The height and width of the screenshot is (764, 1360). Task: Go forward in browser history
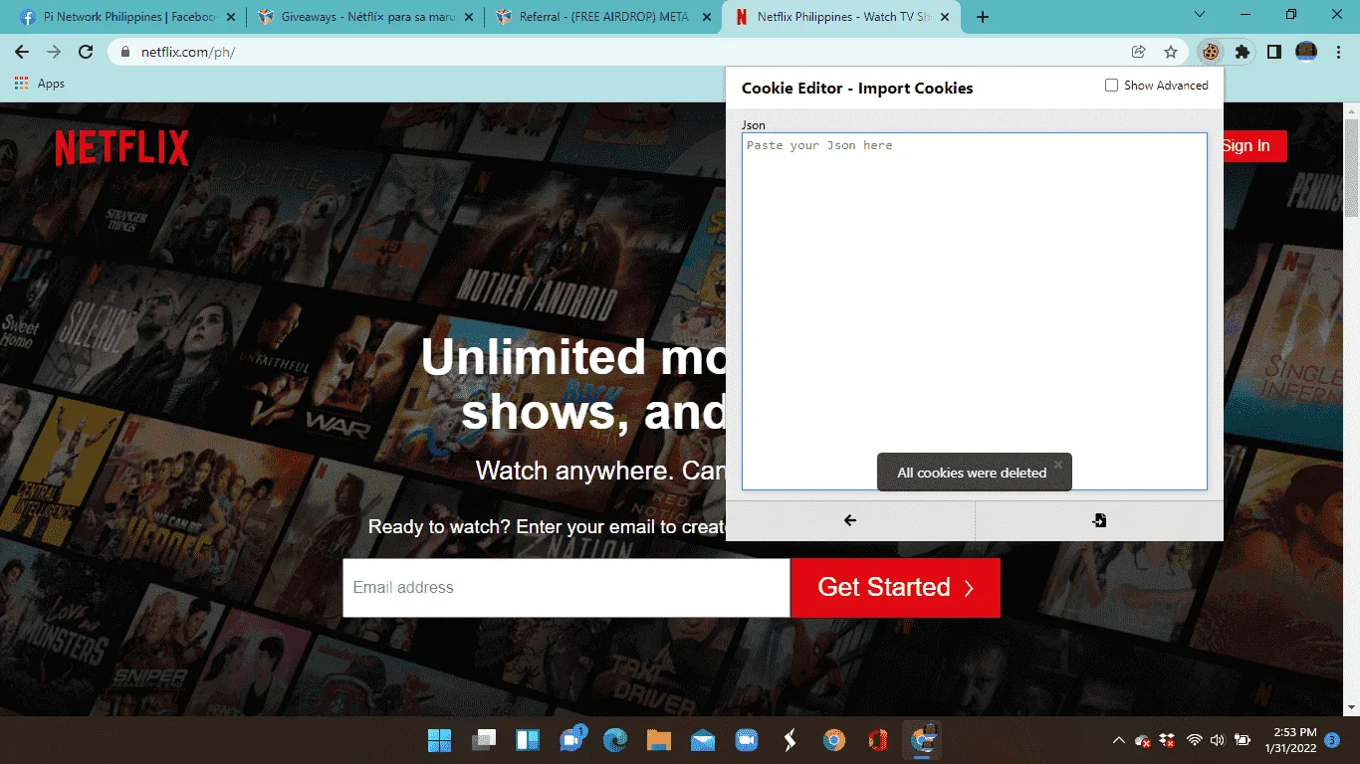[x=54, y=52]
